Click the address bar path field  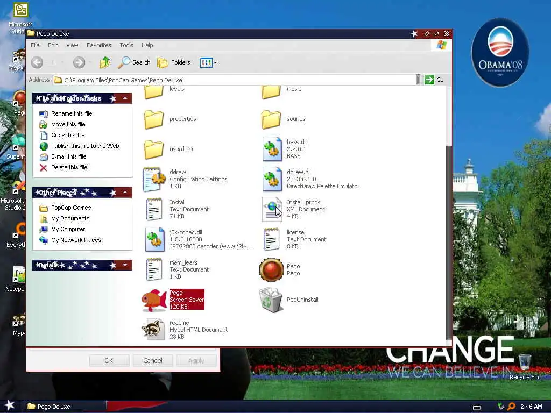[235, 80]
